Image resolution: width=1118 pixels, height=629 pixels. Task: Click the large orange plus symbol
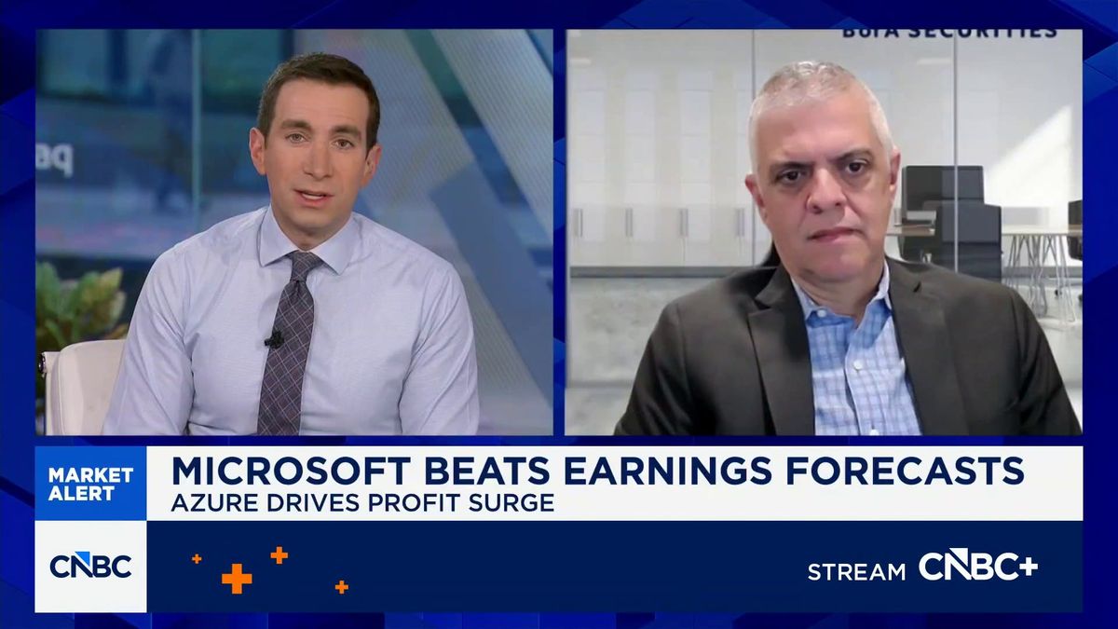click(237, 579)
